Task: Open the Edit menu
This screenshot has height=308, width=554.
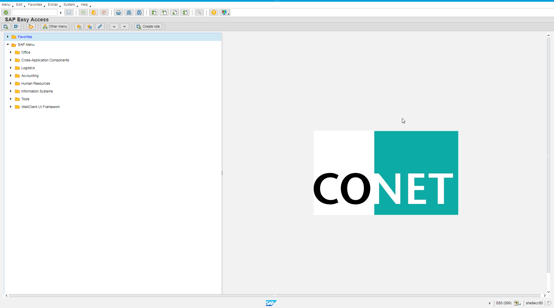Action: [x=19, y=5]
